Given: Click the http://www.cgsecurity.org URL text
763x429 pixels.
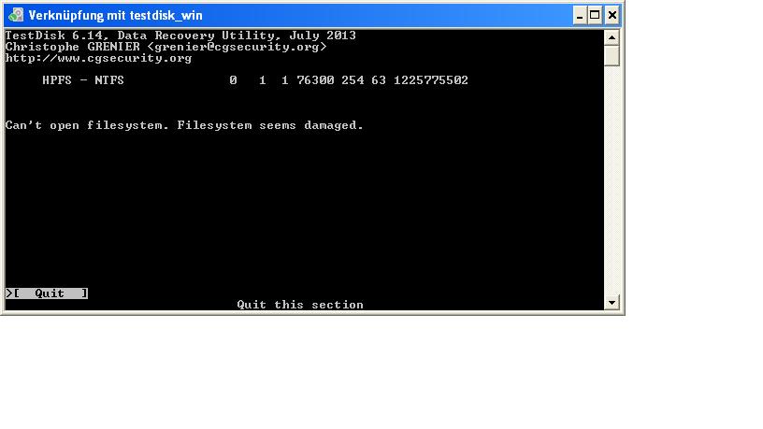Looking at the screenshot, I should [98, 58].
